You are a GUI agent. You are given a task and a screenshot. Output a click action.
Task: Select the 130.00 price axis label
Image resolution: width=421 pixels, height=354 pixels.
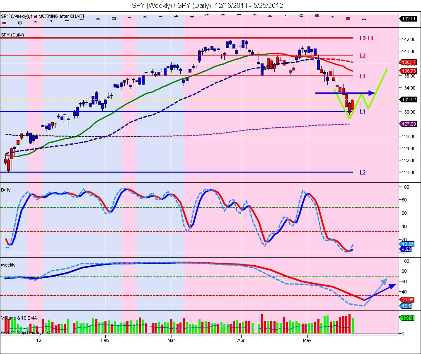point(409,112)
